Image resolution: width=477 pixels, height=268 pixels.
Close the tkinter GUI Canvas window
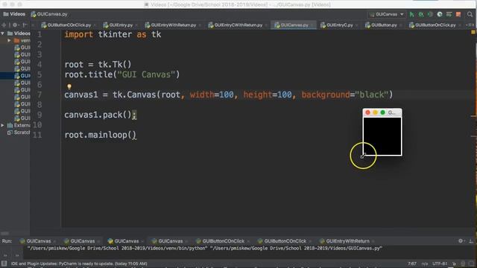click(367, 112)
